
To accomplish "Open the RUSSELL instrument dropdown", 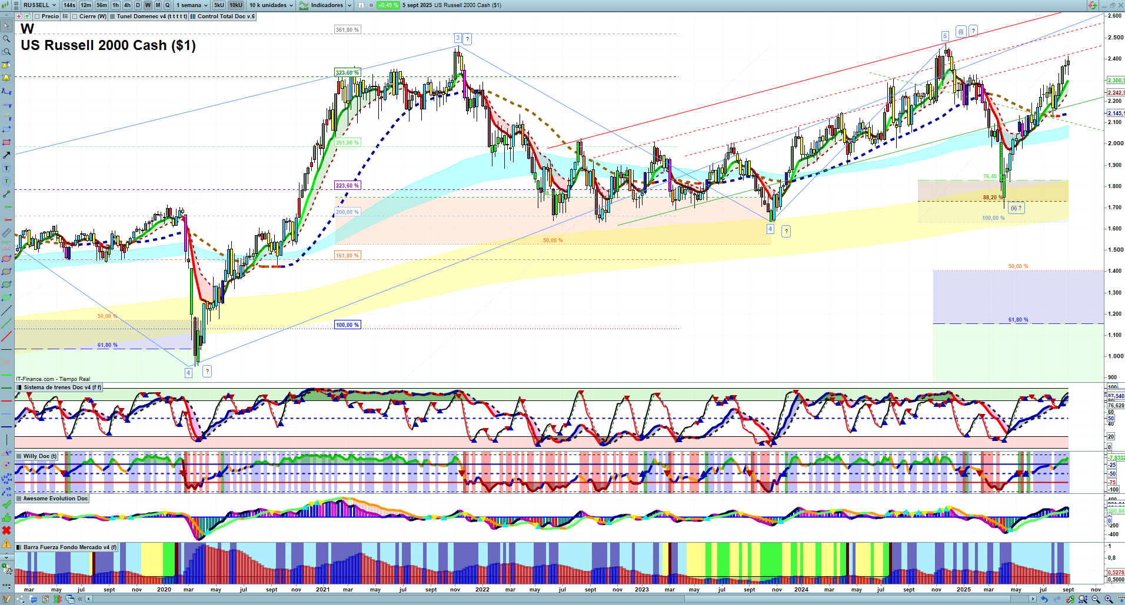I will pos(39,5).
